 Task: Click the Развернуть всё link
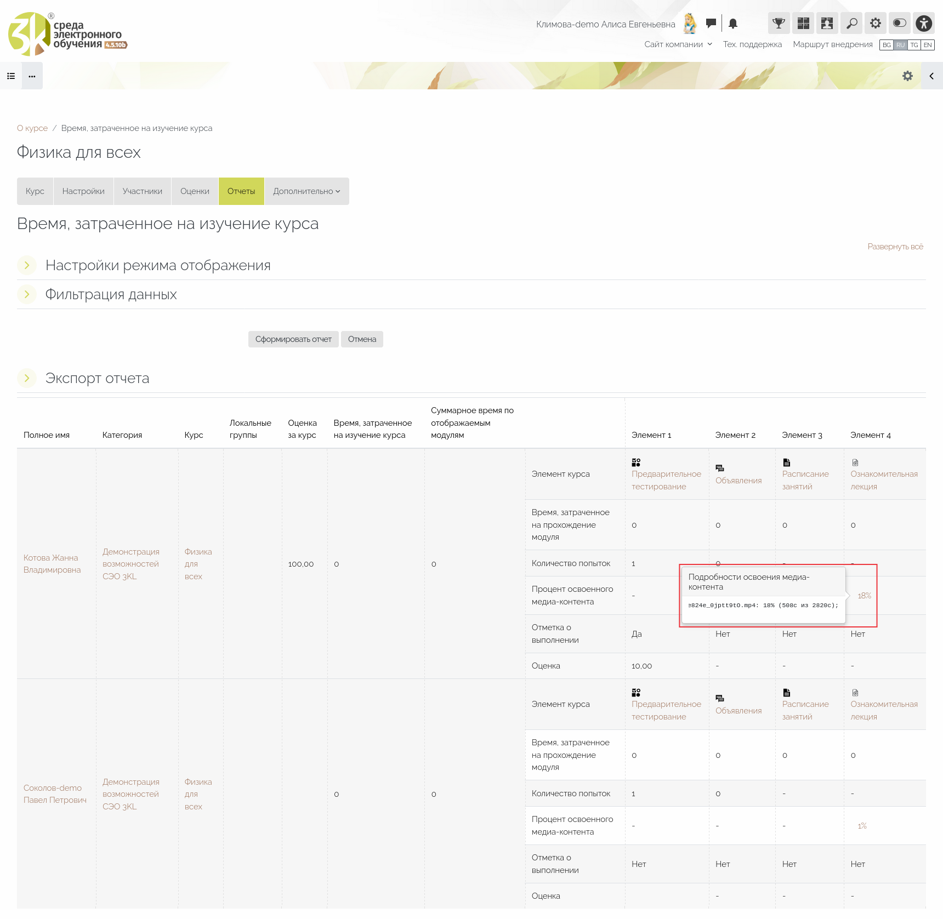895,247
